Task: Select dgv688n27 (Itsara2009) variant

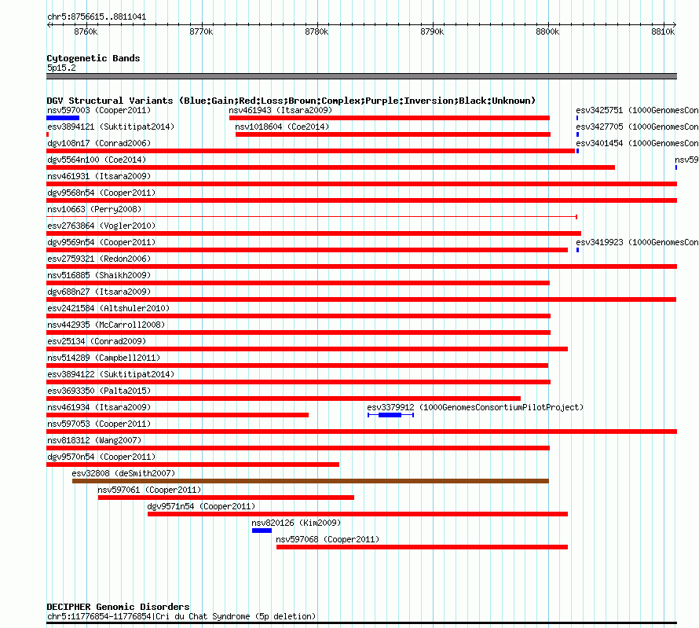Action: (x=361, y=299)
